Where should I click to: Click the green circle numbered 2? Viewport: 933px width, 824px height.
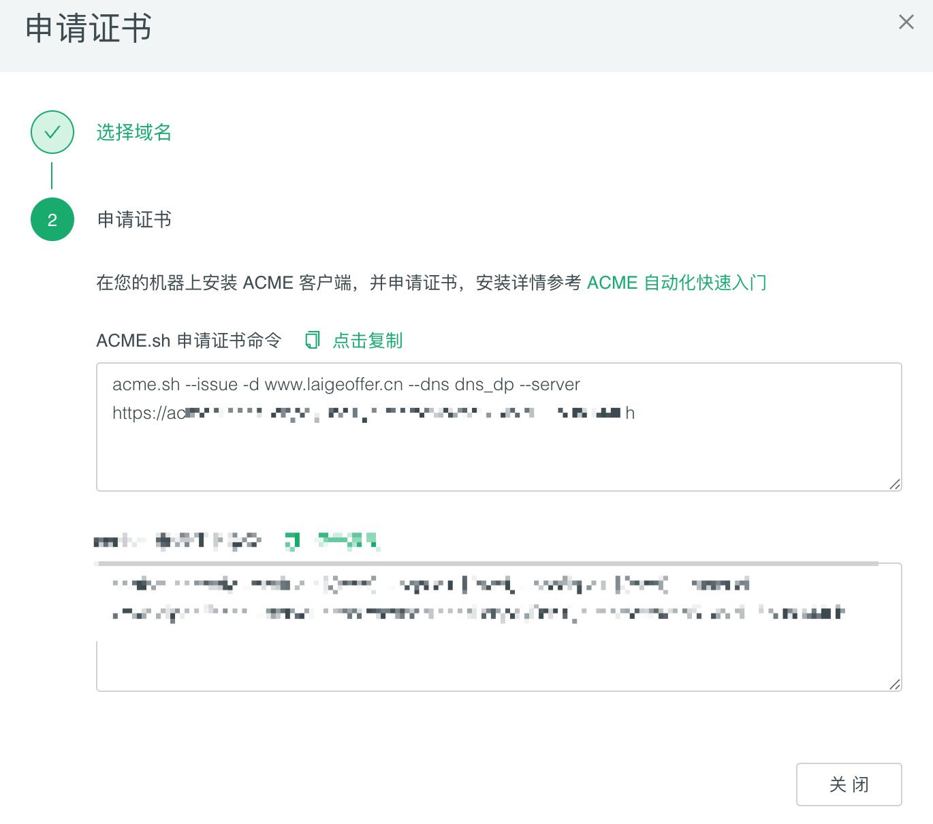(x=52, y=219)
